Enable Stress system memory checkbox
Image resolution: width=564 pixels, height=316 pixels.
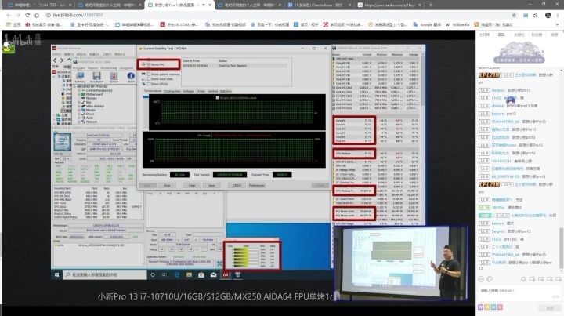(x=149, y=74)
